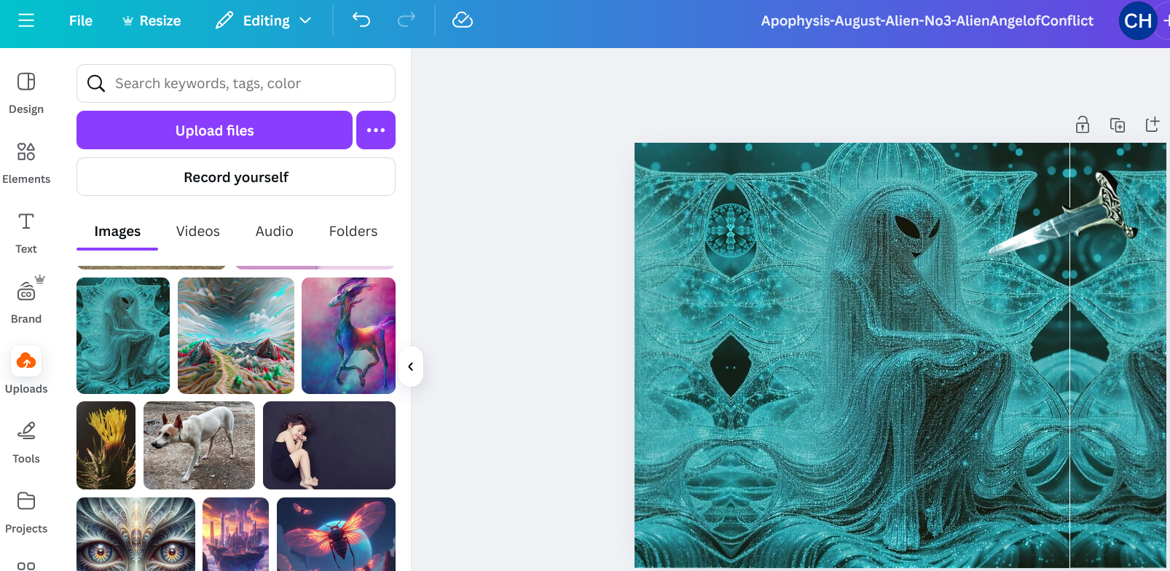The height and width of the screenshot is (571, 1170).
Task: Open the Brand side panel
Action: point(26,301)
